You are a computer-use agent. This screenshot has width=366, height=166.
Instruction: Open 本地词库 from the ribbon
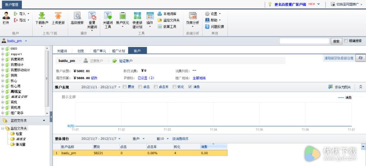[x=167, y=14]
